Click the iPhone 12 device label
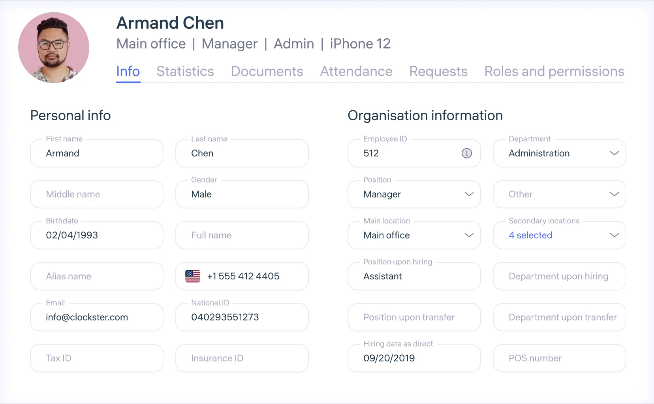The width and height of the screenshot is (654, 404). (x=360, y=44)
